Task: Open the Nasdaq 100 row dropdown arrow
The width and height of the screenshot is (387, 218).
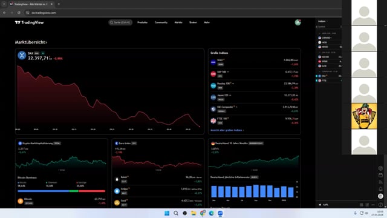Action: (233, 84)
